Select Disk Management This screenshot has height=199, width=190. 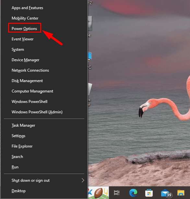coord(27,80)
